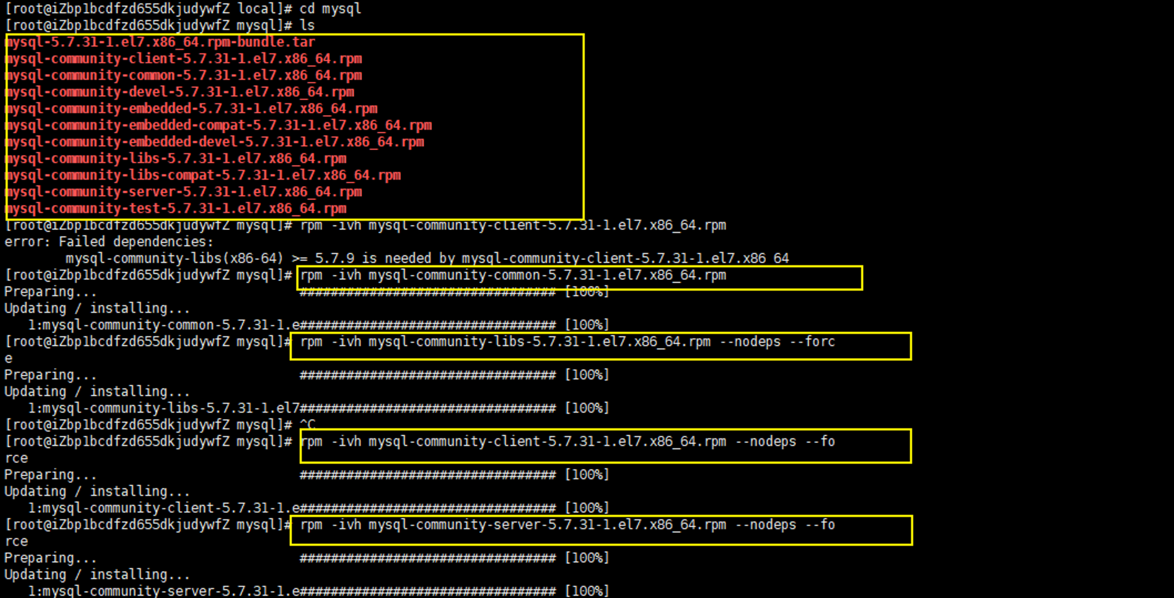Click the rpm -ivh mysql-community-client --nodeps command
The height and width of the screenshot is (598, 1174).
click(x=568, y=441)
